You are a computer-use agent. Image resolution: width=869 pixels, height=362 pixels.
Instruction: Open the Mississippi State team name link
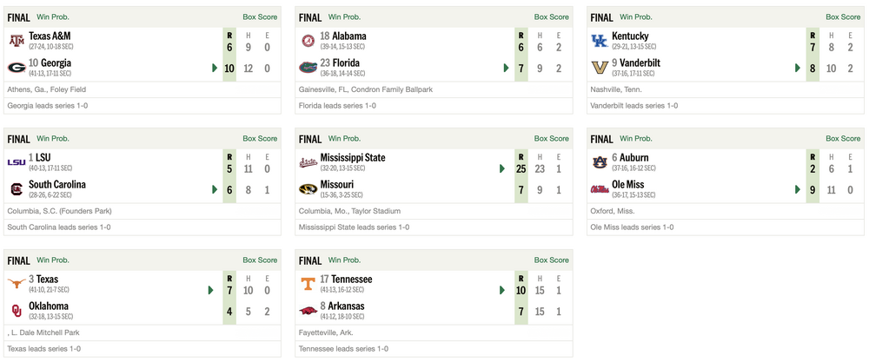354,158
